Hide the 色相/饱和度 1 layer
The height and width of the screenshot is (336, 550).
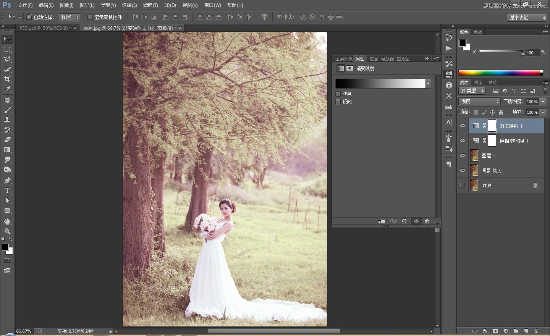tap(463, 141)
